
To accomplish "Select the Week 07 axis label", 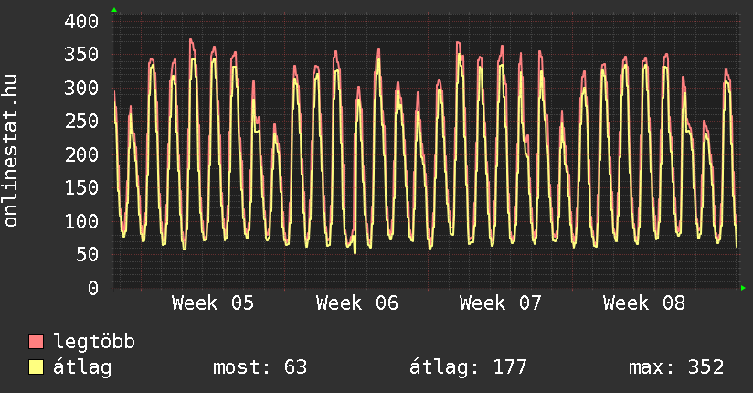I will pyautogui.click(x=501, y=303).
